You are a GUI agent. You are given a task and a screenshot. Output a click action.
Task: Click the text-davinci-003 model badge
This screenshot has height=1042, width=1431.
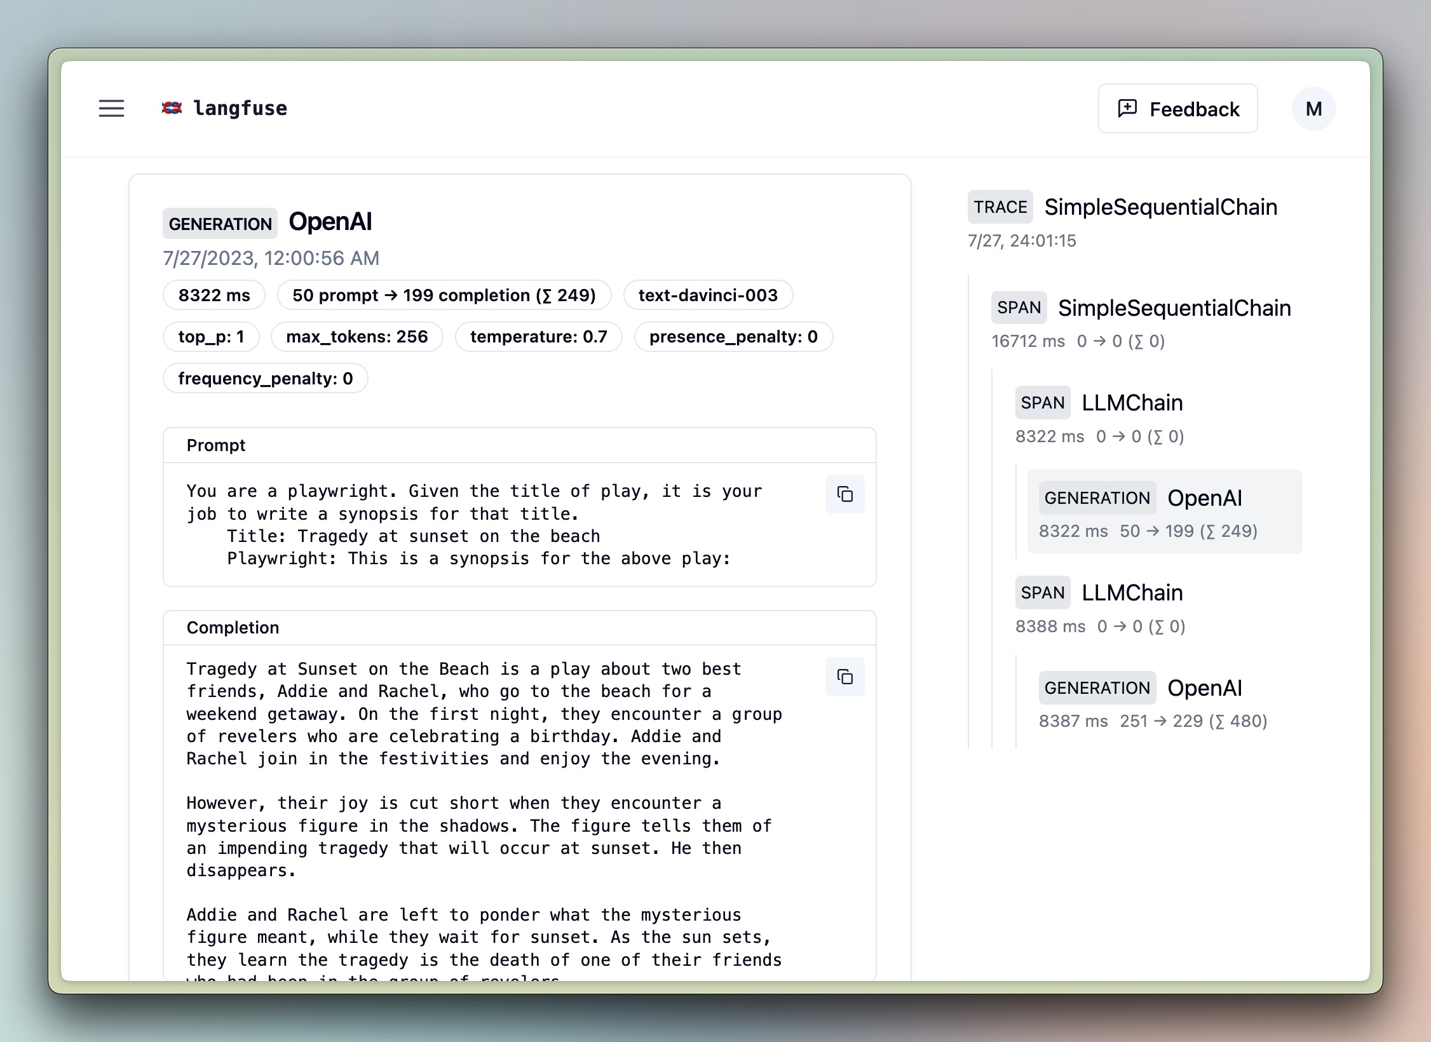pyautogui.click(x=708, y=295)
